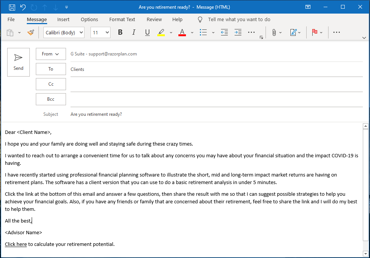This screenshot has height=258, width=370.
Task: Toggle Bold formatting
Action: point(120,32)
